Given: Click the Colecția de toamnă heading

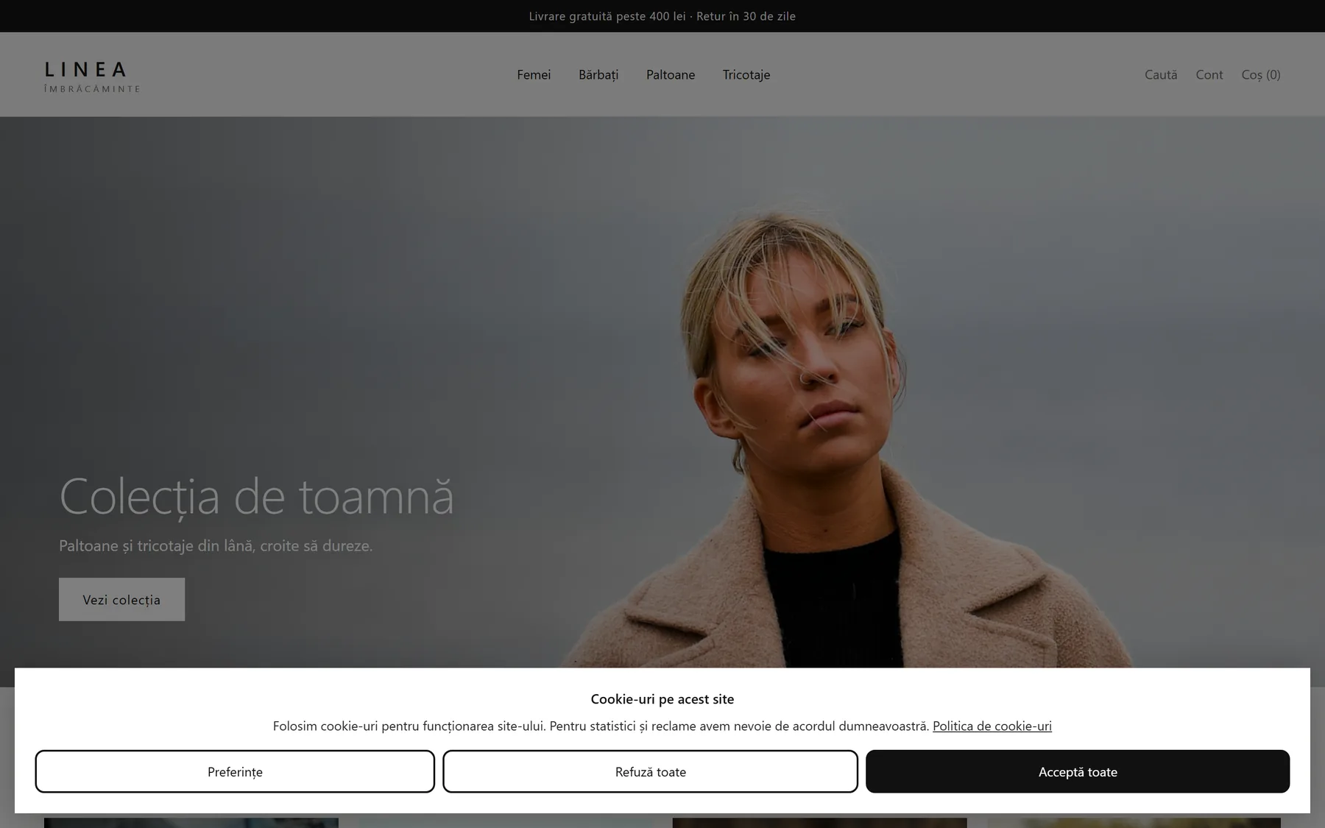Looking at the screenshot, I should (256, 496).
